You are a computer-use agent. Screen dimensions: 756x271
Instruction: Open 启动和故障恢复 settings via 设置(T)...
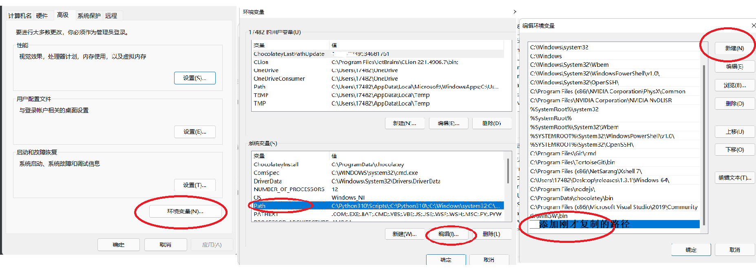195,185
